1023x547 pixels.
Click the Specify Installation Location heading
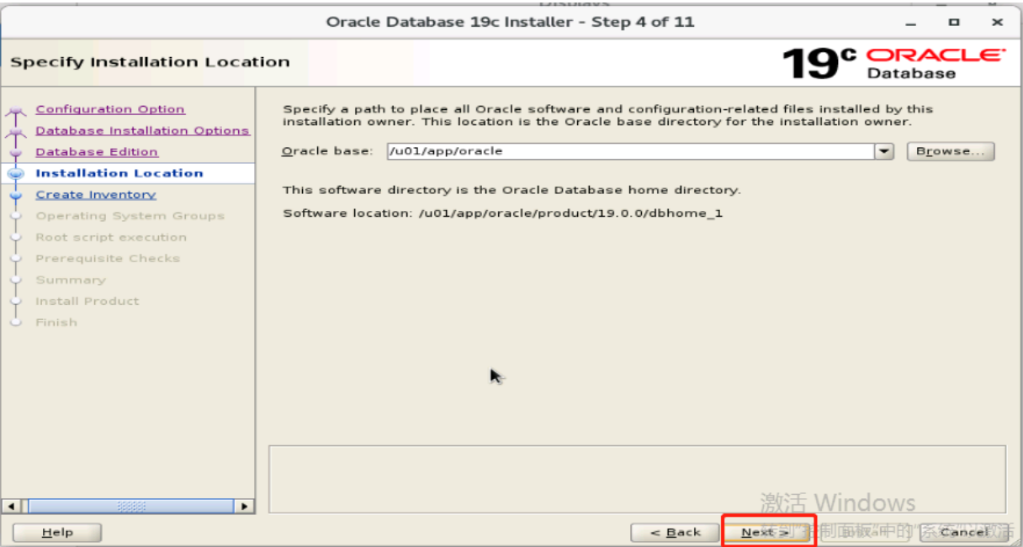(150, 62)
